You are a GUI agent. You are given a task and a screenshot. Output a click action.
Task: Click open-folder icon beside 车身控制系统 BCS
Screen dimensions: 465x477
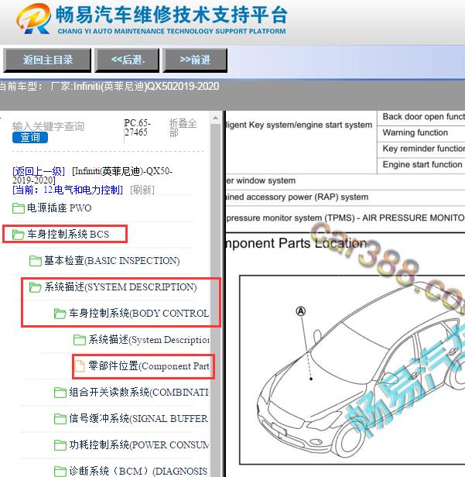[19, 235]
